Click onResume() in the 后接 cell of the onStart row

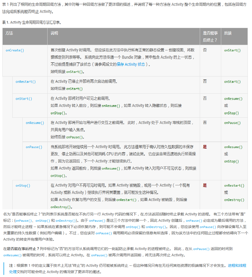coord(233,99)
